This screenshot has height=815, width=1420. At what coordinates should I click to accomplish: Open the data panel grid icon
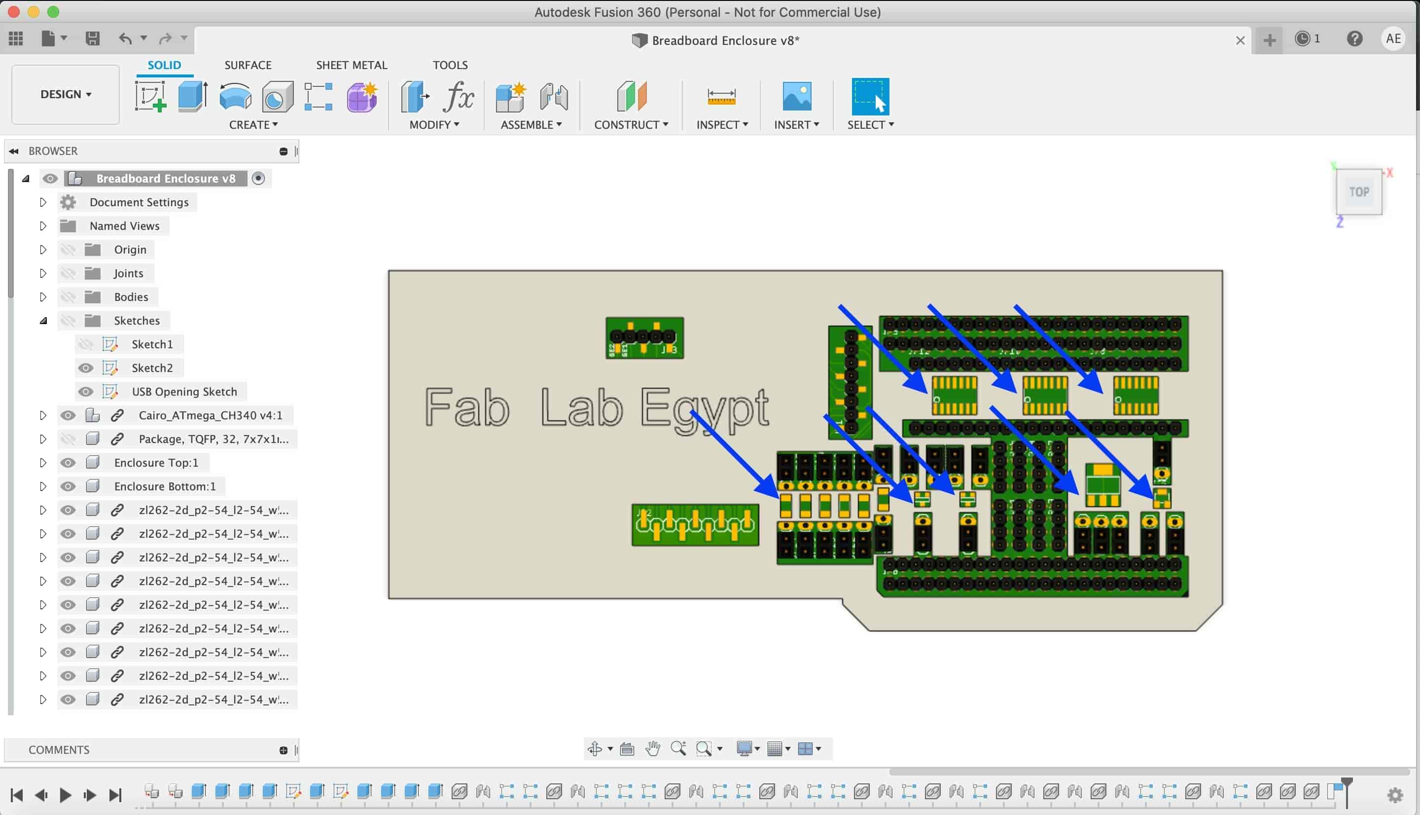(x=16, y=38)
